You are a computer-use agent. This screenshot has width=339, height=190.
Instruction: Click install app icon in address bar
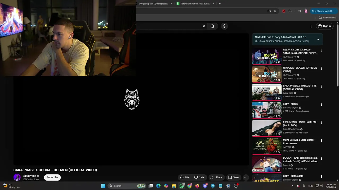[x=269, y=11]
